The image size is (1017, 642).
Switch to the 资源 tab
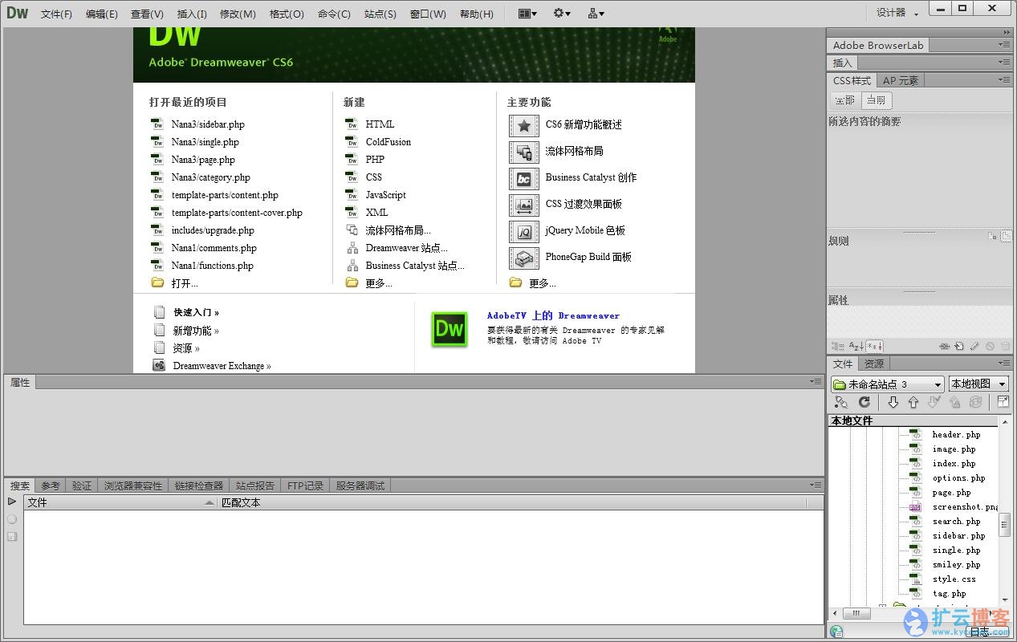pyautogui.click(x=873, y=364)
